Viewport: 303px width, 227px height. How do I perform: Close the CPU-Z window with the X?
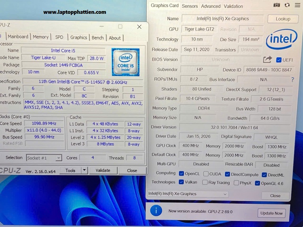pyautogui.click(x=139, y=27)
